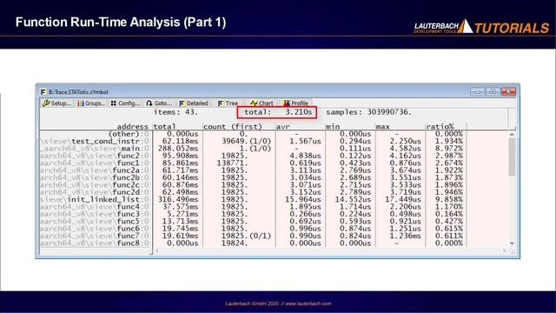This screenshot has height=313, width=556.
Task: Close the Trace.STATistic window
Action: point(508,92)
